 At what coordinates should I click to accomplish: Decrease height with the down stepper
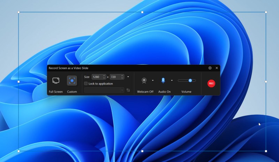122,78
